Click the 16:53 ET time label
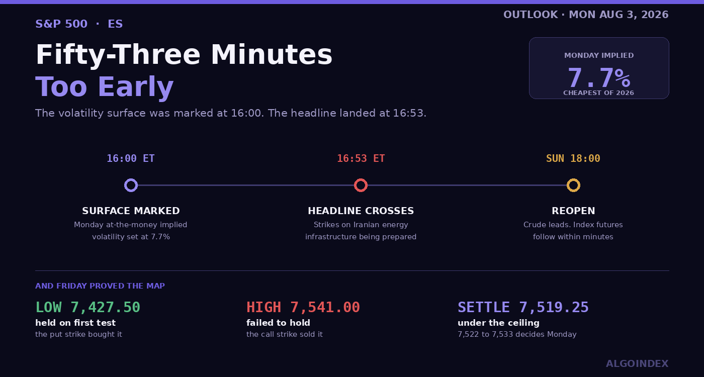The image size is (704, 377). click(x=361, y=158)
